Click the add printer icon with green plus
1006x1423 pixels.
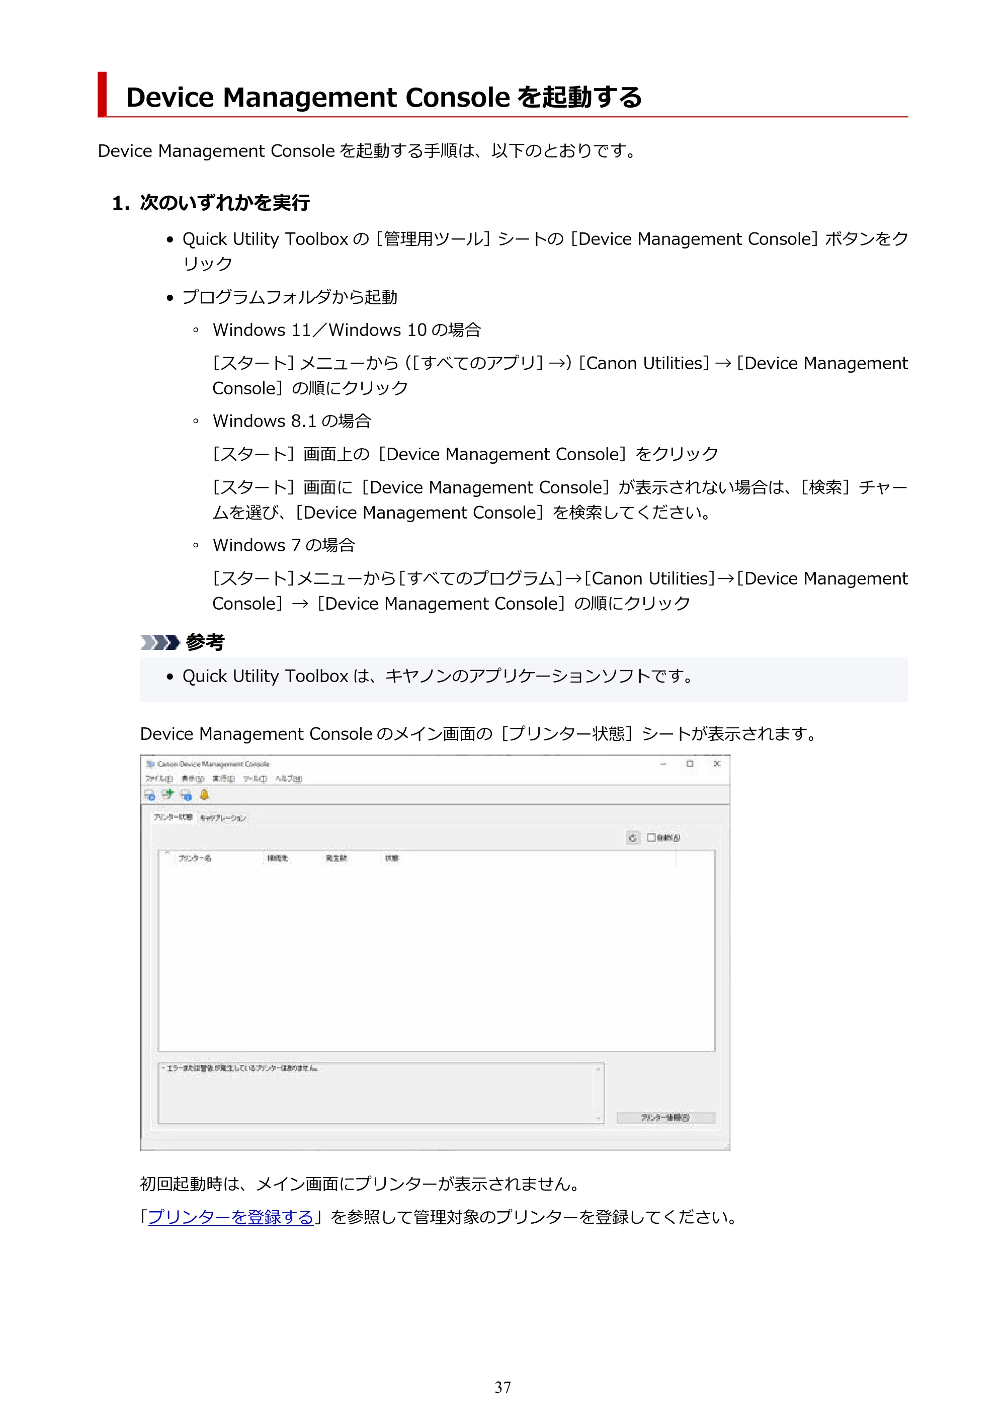click(x=167, y=794)
